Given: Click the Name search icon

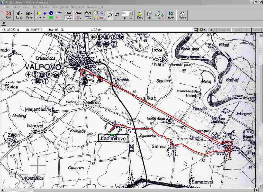Looking at the screenshot, I should tap(182, 15).
